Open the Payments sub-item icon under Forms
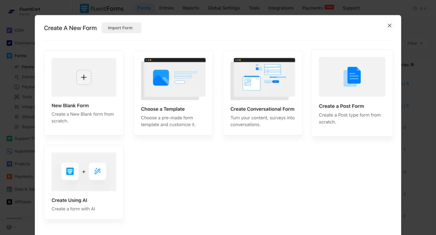This screenshot has height=235, width=436. click(x=17, y=87)
